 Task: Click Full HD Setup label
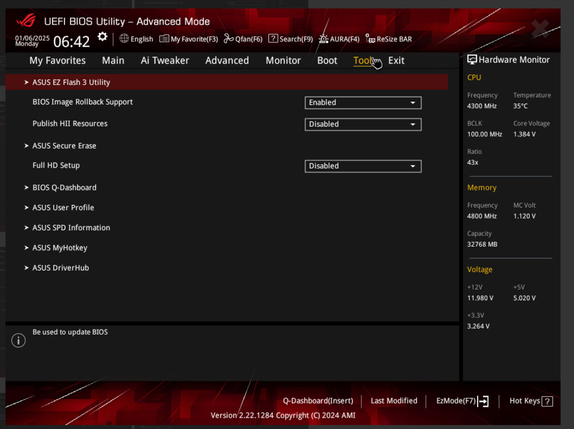click(x=56, y=166)
